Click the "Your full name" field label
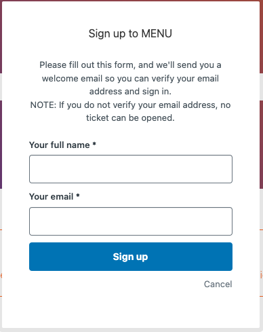This screenshot has height=332, width=263. [60, 145]
